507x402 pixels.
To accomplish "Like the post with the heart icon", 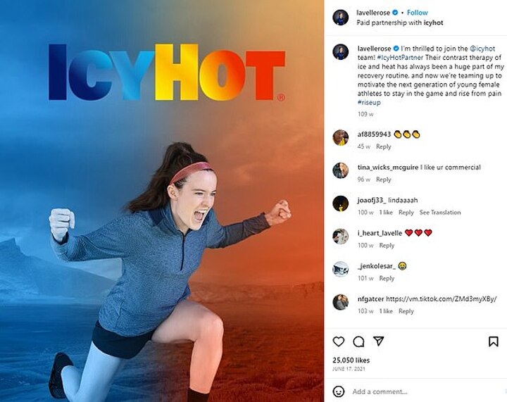I will coord(339,341).
